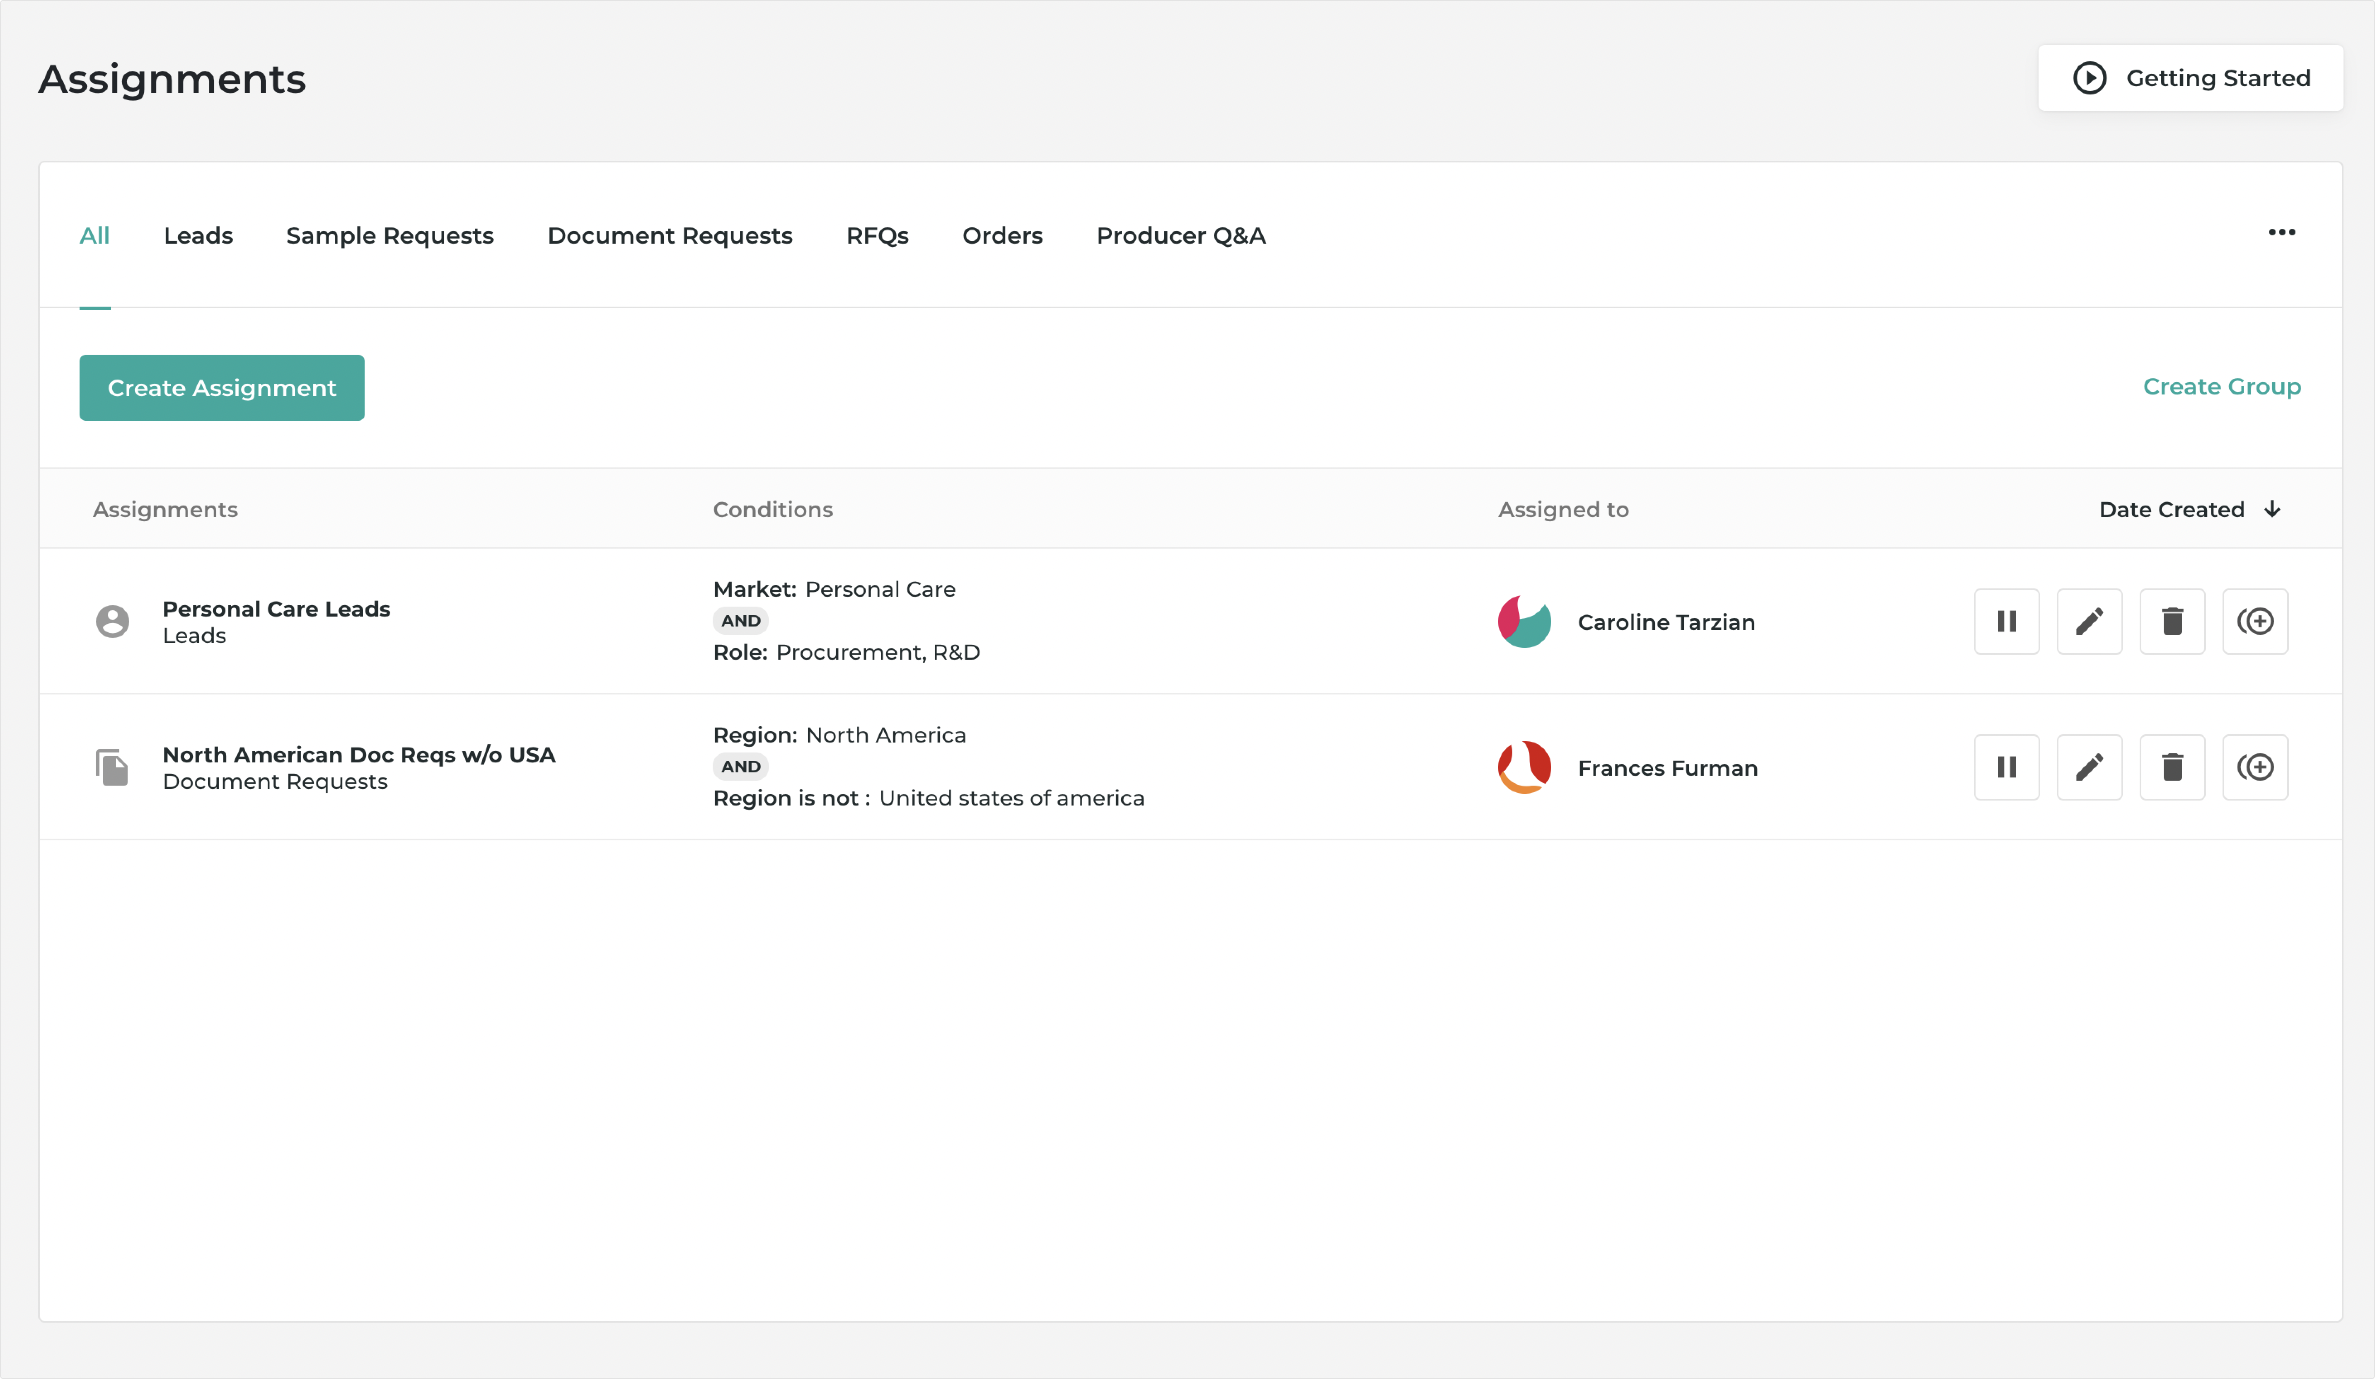Click the Assigned to column header
Screen dimensions: 2375x1379
click(x=1564, y=510)
